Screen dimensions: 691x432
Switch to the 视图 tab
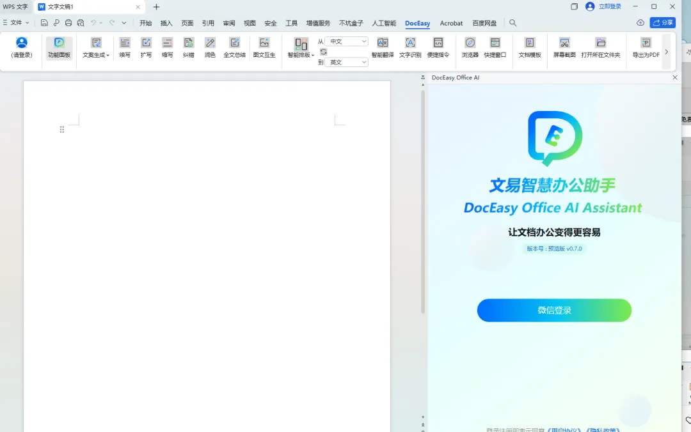(x=250, y=23)
